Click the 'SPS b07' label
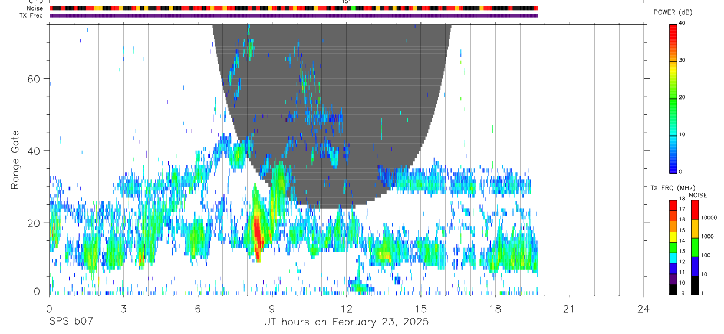 coord(71,322)
